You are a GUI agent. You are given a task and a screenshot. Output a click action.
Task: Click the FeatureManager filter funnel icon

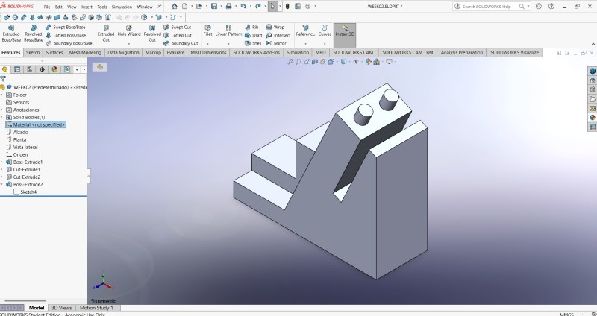click(x=3, y=79)
